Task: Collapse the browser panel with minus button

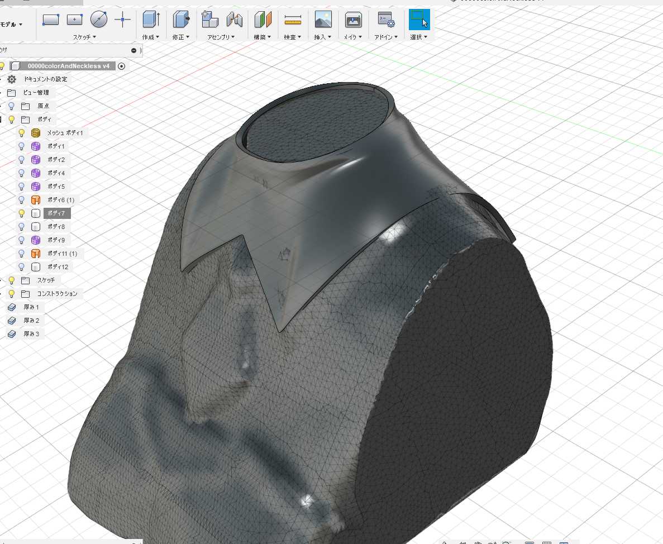Action: point(134,50)
